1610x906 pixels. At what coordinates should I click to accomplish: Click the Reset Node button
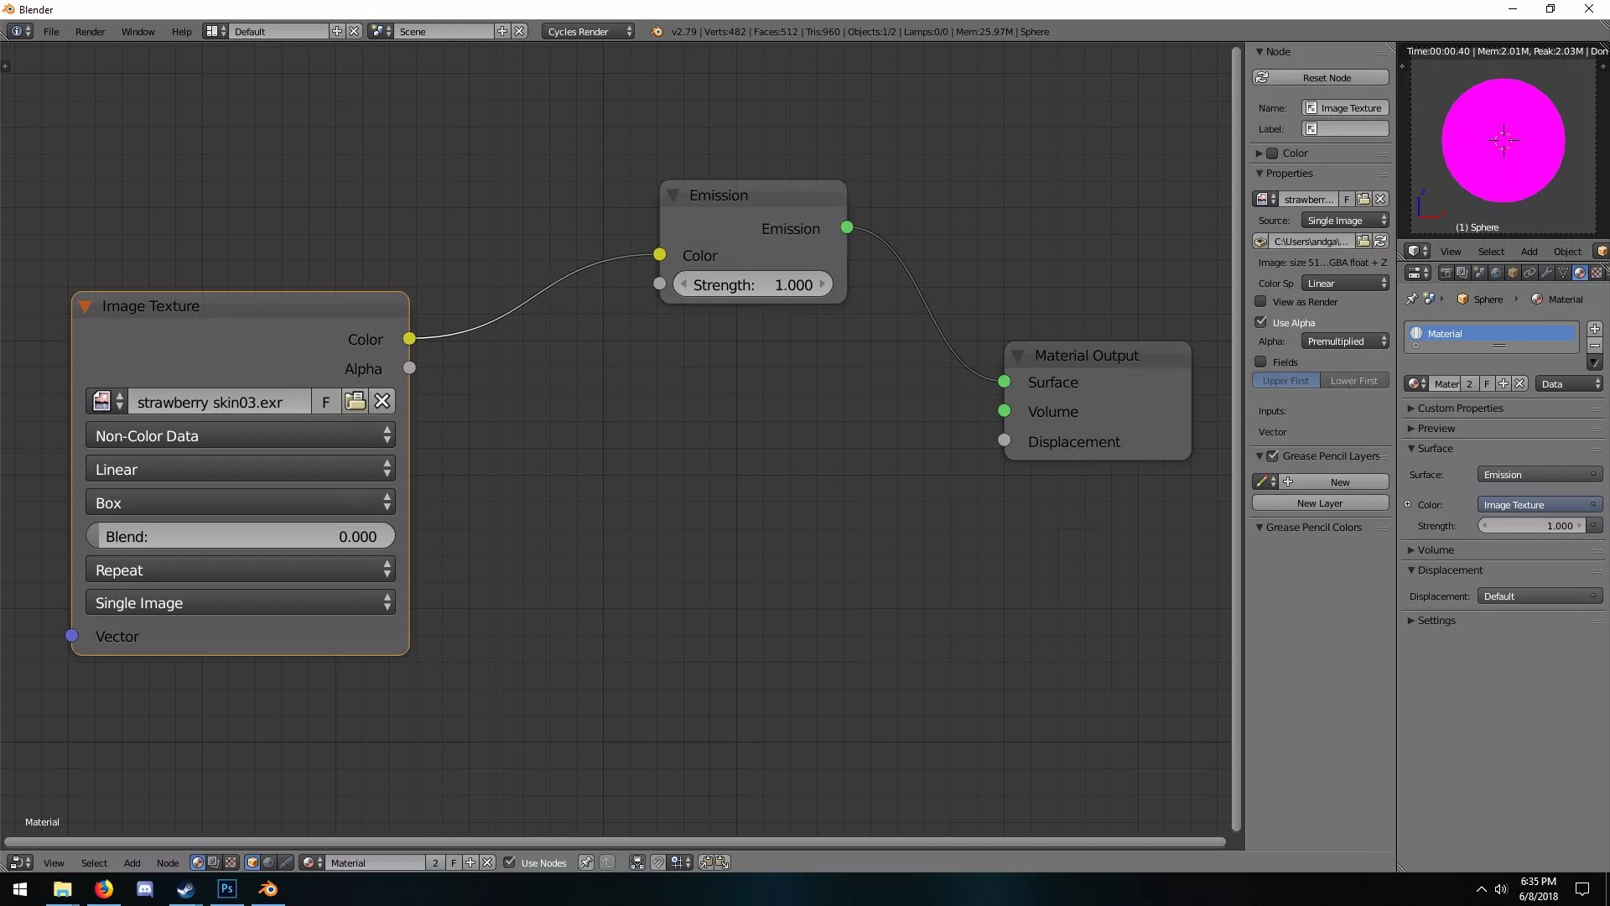[x=1320, y=77]
